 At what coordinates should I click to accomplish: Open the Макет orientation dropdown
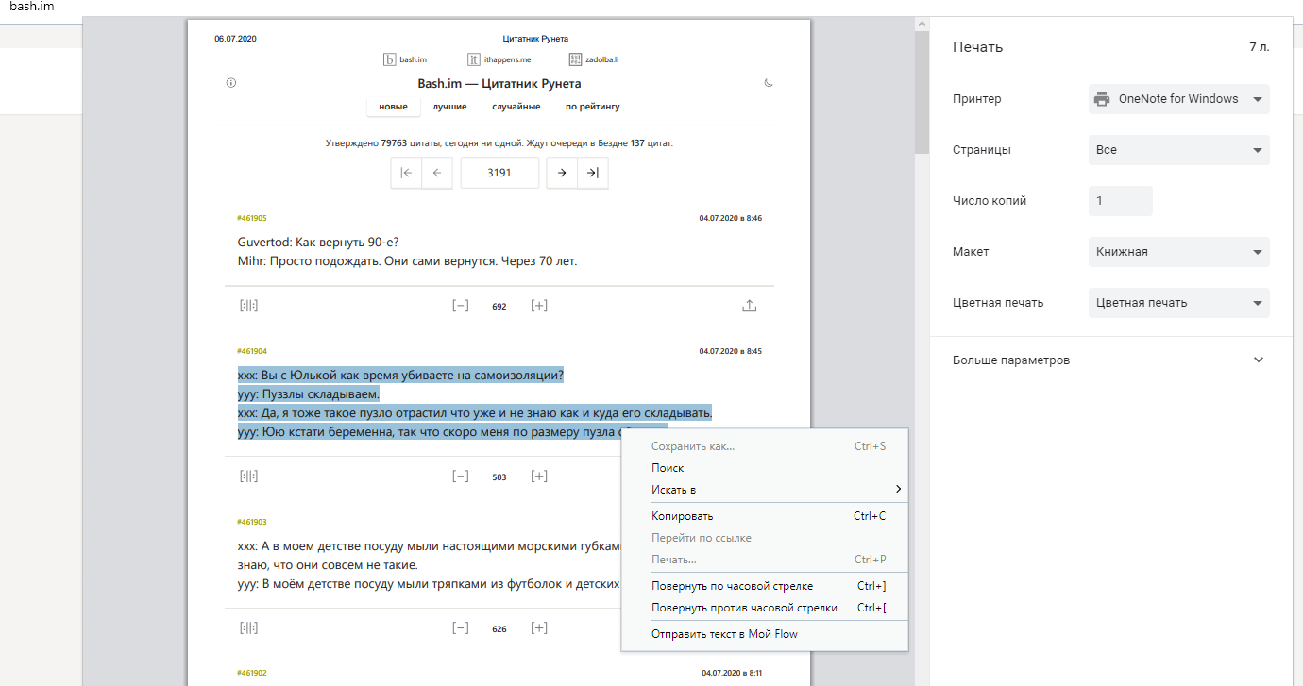1178,252
